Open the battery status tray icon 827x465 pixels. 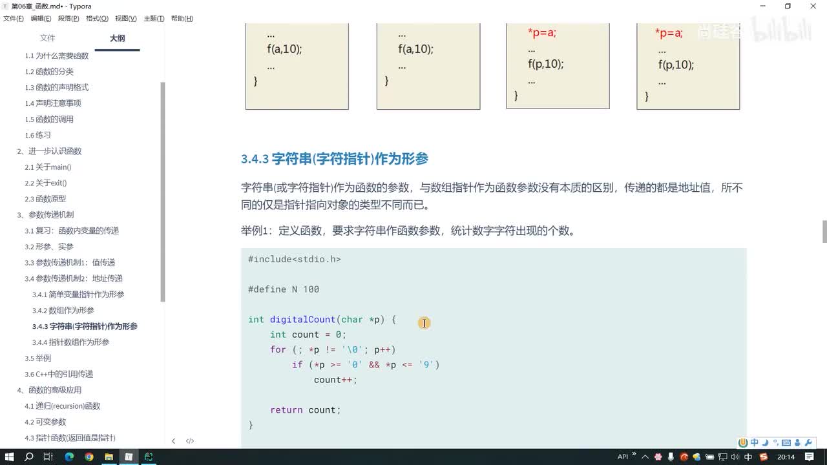[709, 457]
